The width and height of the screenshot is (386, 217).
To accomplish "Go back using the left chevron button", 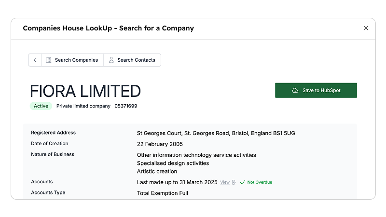I will point(35,60).
